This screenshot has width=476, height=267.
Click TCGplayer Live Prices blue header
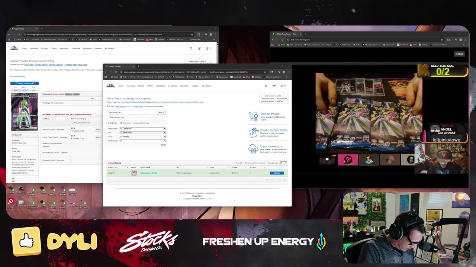click(x=25, y=83)
